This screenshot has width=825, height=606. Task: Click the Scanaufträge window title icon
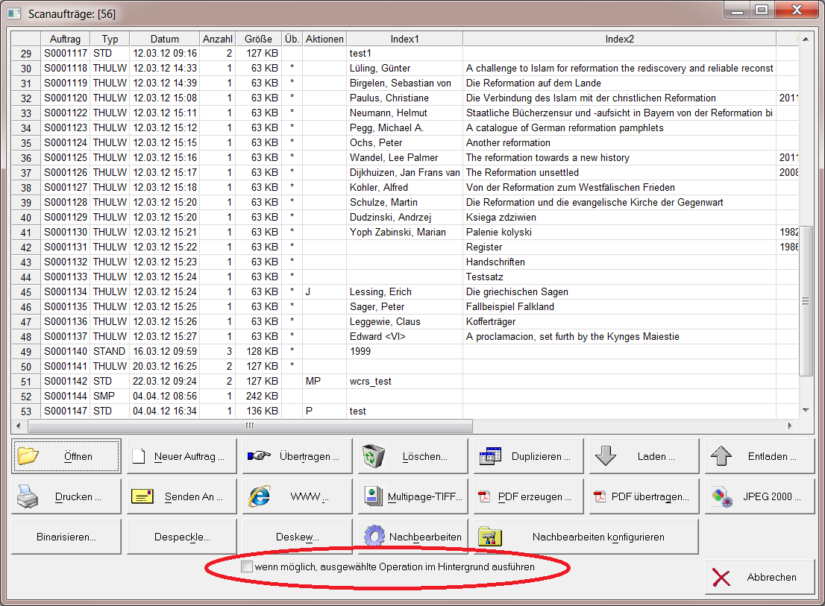pyautogui.click(x=13, y=13)
